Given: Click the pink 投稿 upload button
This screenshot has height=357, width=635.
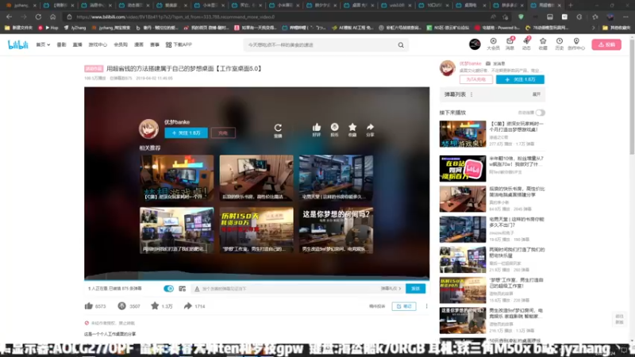Looking at the screenshot, I should (606, 44).
